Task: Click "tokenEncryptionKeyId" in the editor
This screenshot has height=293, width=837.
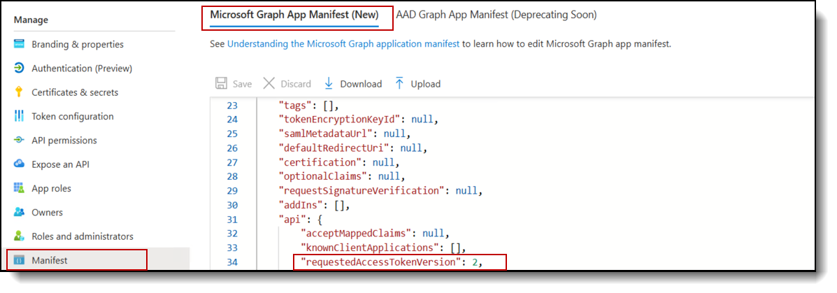Action: [341, 119]
